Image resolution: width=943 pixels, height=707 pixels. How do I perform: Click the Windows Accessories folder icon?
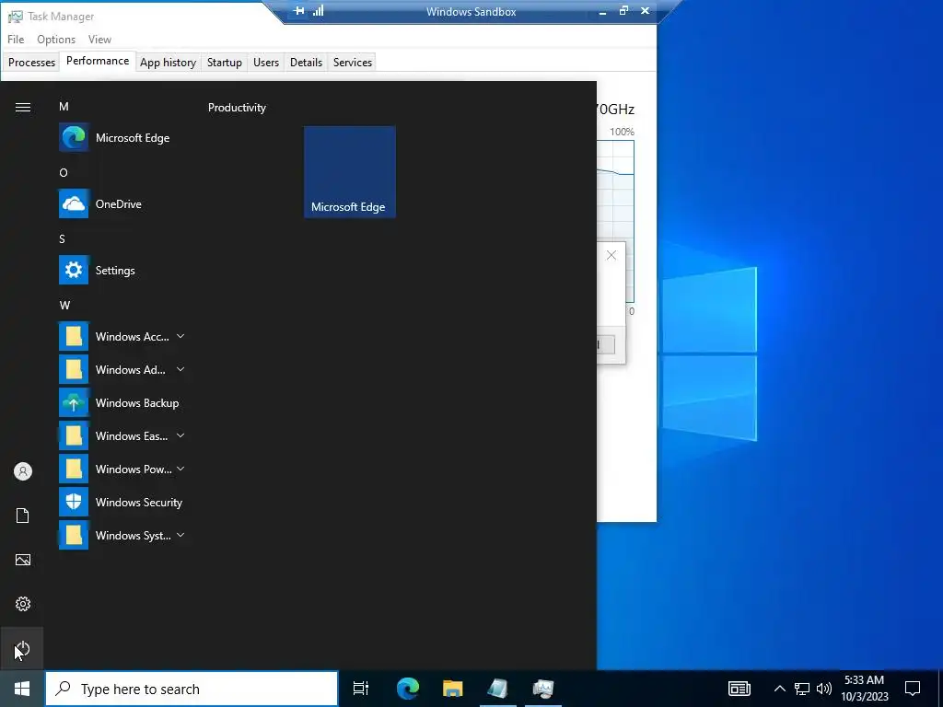click(x=74, y=337)
